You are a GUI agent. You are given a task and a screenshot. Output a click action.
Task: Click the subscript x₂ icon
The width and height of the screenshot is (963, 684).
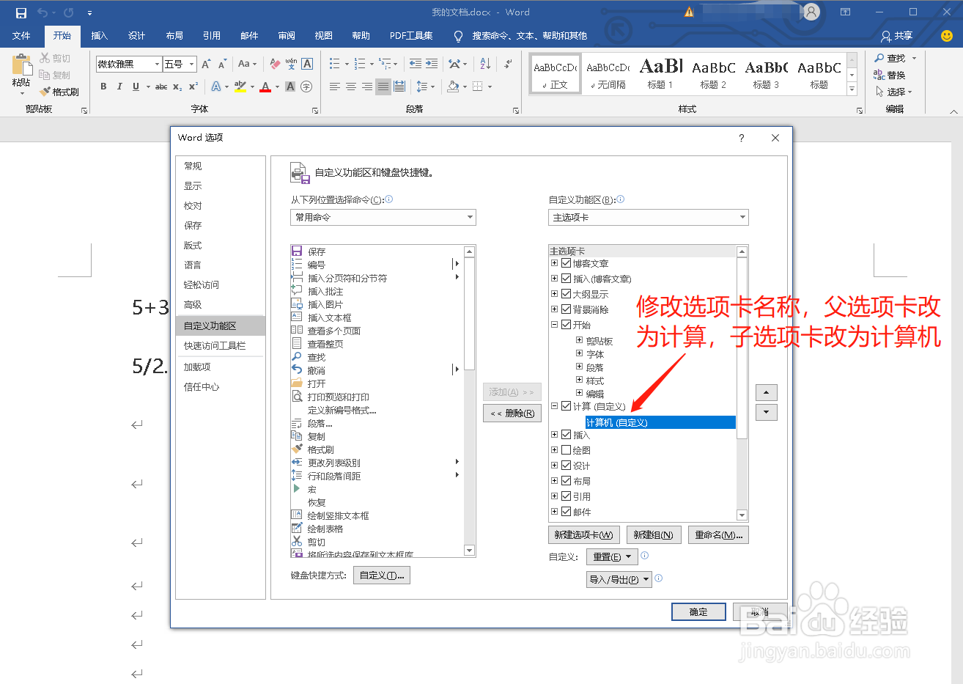(x=177, y=87)
